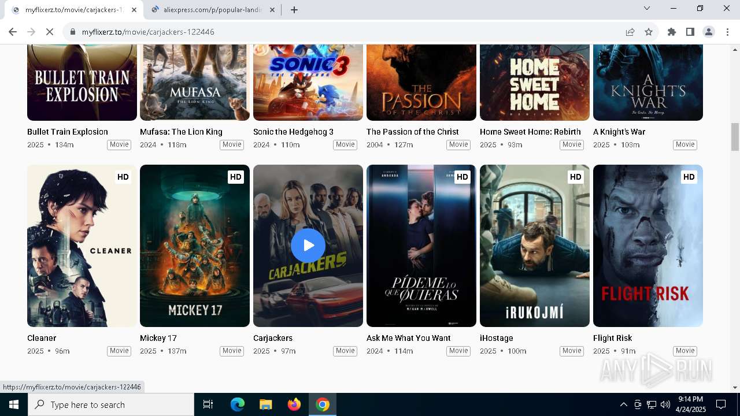Open the Chrome three-dot menu

(x=727, y=32)
